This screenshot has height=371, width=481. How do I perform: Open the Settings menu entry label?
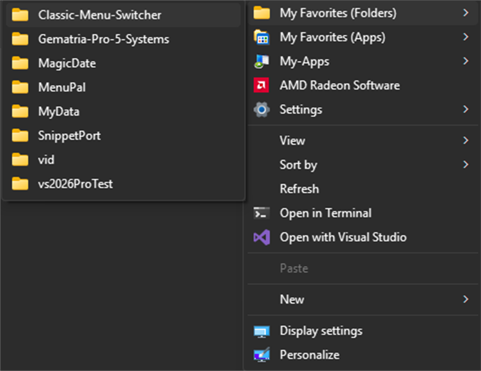coord(301,110)
